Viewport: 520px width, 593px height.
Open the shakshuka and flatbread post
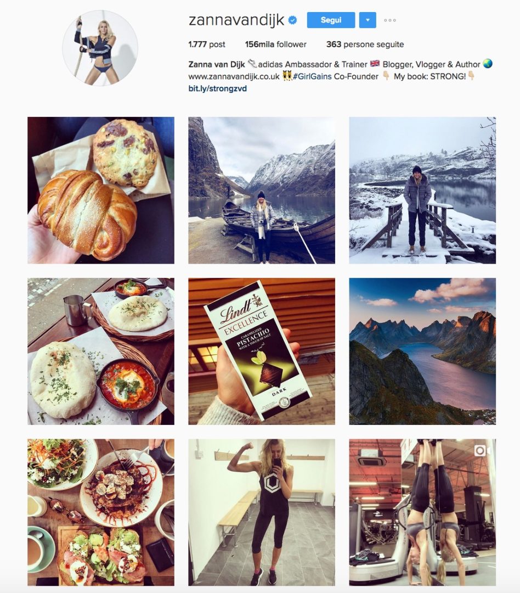point(101,351)
